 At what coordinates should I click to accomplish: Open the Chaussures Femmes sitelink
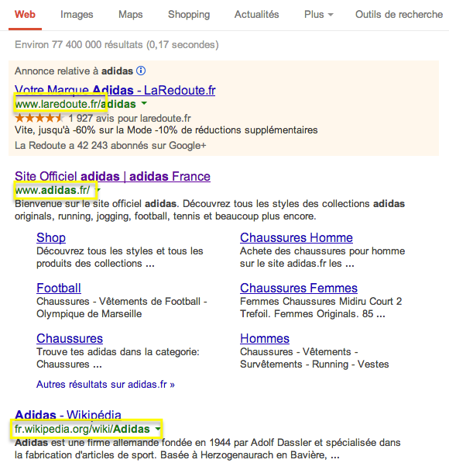click(299, 288)
